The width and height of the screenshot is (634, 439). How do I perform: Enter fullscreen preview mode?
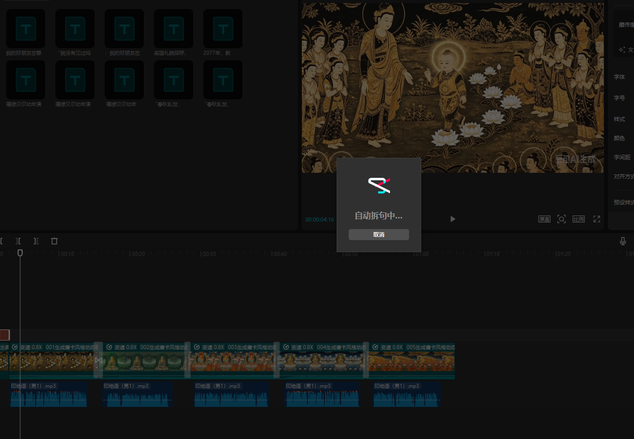(x=597, y=219)
